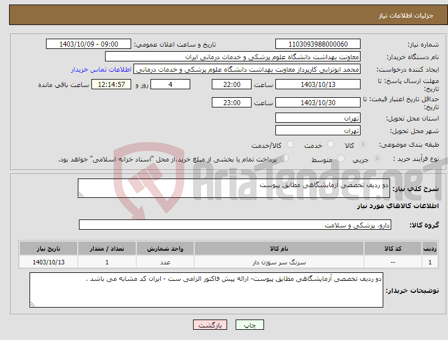Click the ساعت باقی مانده label
Image resolution: width=448 pixels, height=340 pixels.
coord(64,85)
